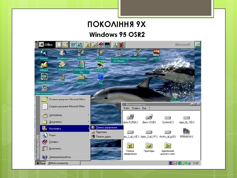Select Диск 5,25 (A:) drive icon
This screenshot has width=237, height=178.
pyautogui.click(x=130, y=119)
